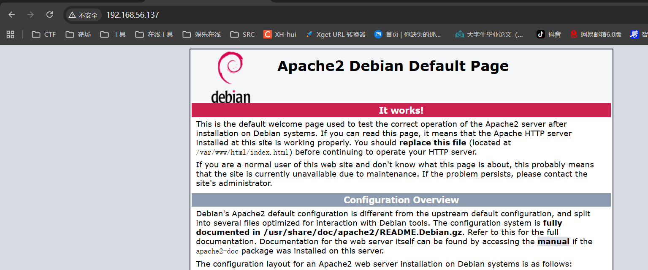Viewport: 648px width, 270px height.
Task: Open the apps grid icon in bookmarks bar
Action: click(x=11, y=34)
